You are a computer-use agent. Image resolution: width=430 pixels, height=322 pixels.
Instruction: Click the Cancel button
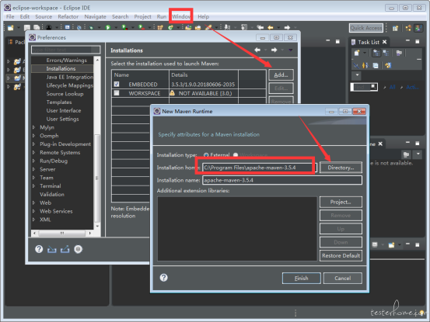[342, 279]
